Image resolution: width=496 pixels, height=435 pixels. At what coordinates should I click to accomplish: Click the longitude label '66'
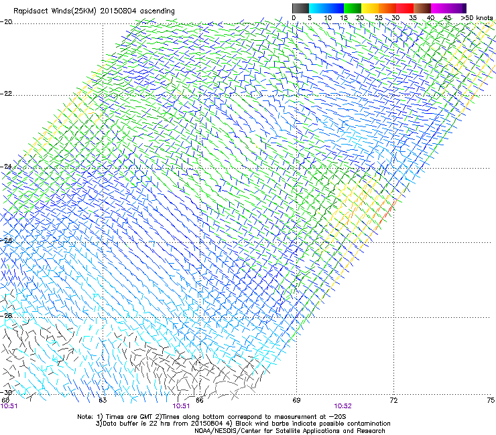199,400
